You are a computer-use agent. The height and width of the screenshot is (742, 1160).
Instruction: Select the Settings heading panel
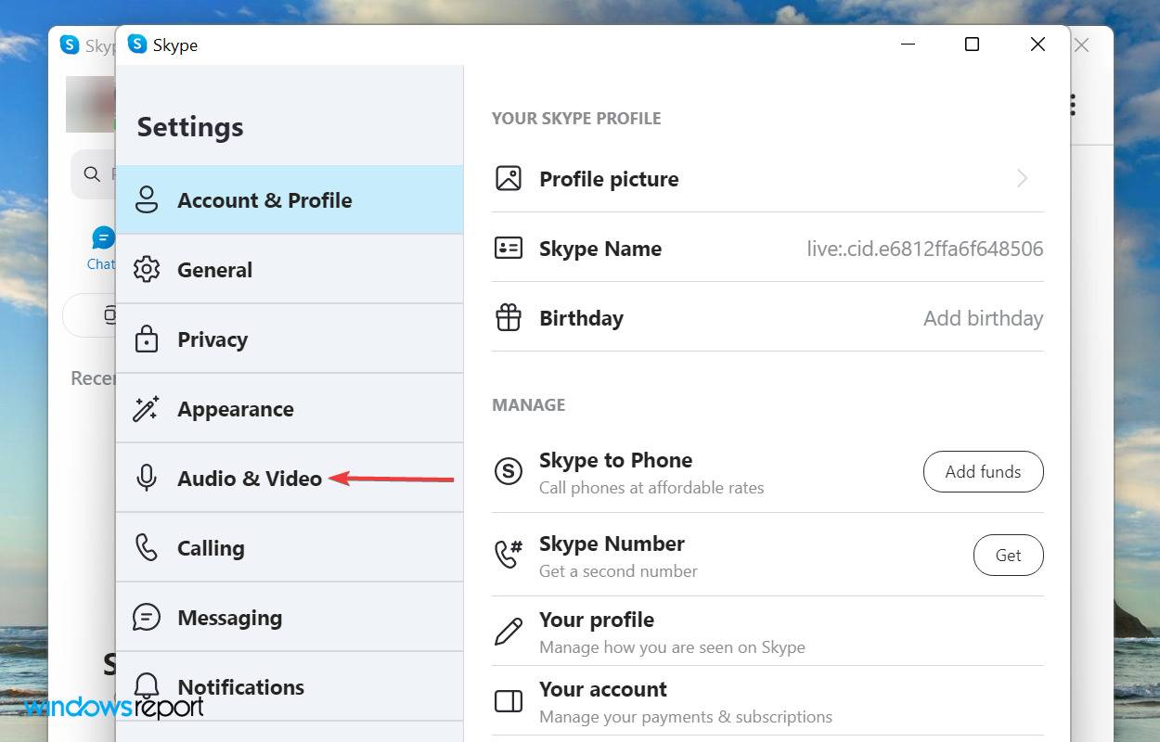tap(189, 127)
